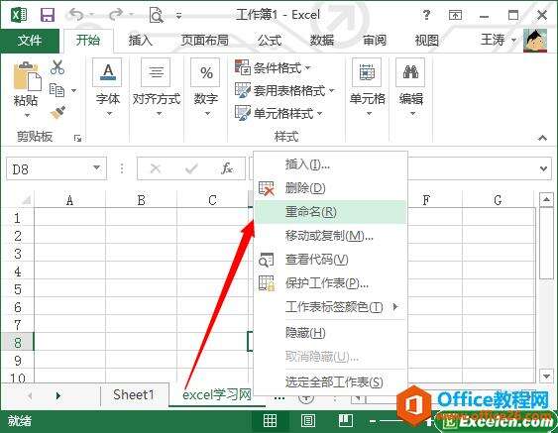Open the name box dropdown at D8
Screen dimensions: 558x433
click(96, 167)
